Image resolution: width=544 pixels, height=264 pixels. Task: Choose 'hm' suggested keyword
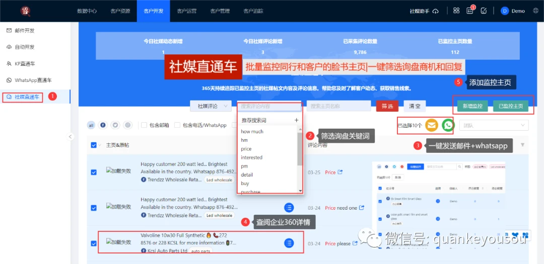(x=245, y=140)
